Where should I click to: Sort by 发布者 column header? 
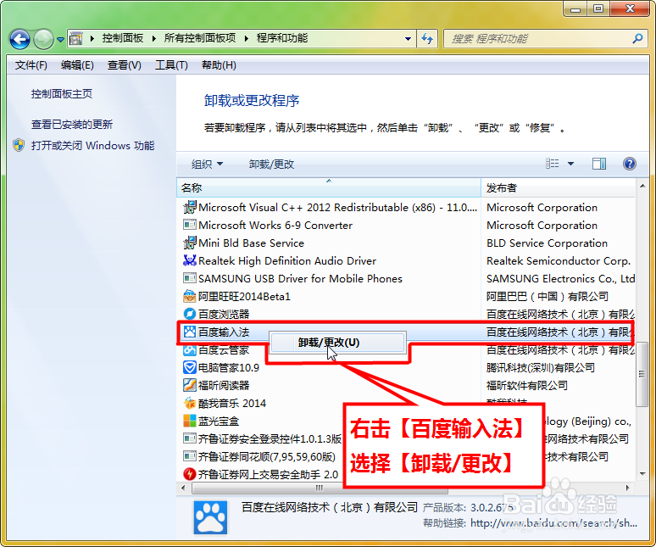(559, 188)
